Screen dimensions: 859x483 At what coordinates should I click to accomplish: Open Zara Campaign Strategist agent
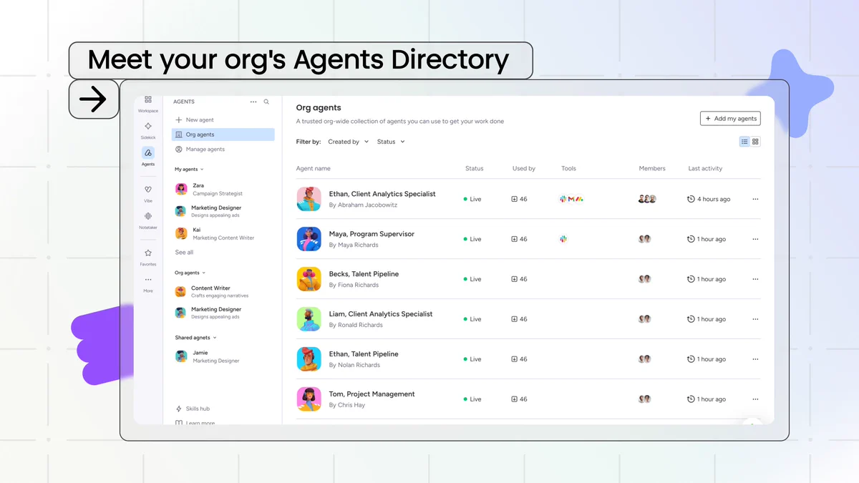coord(209,189)
